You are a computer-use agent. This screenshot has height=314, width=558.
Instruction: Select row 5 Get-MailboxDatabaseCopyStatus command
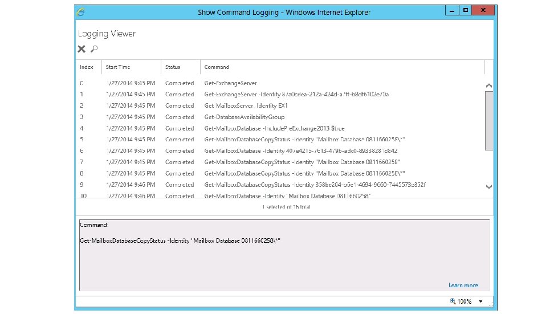point(280,140)
